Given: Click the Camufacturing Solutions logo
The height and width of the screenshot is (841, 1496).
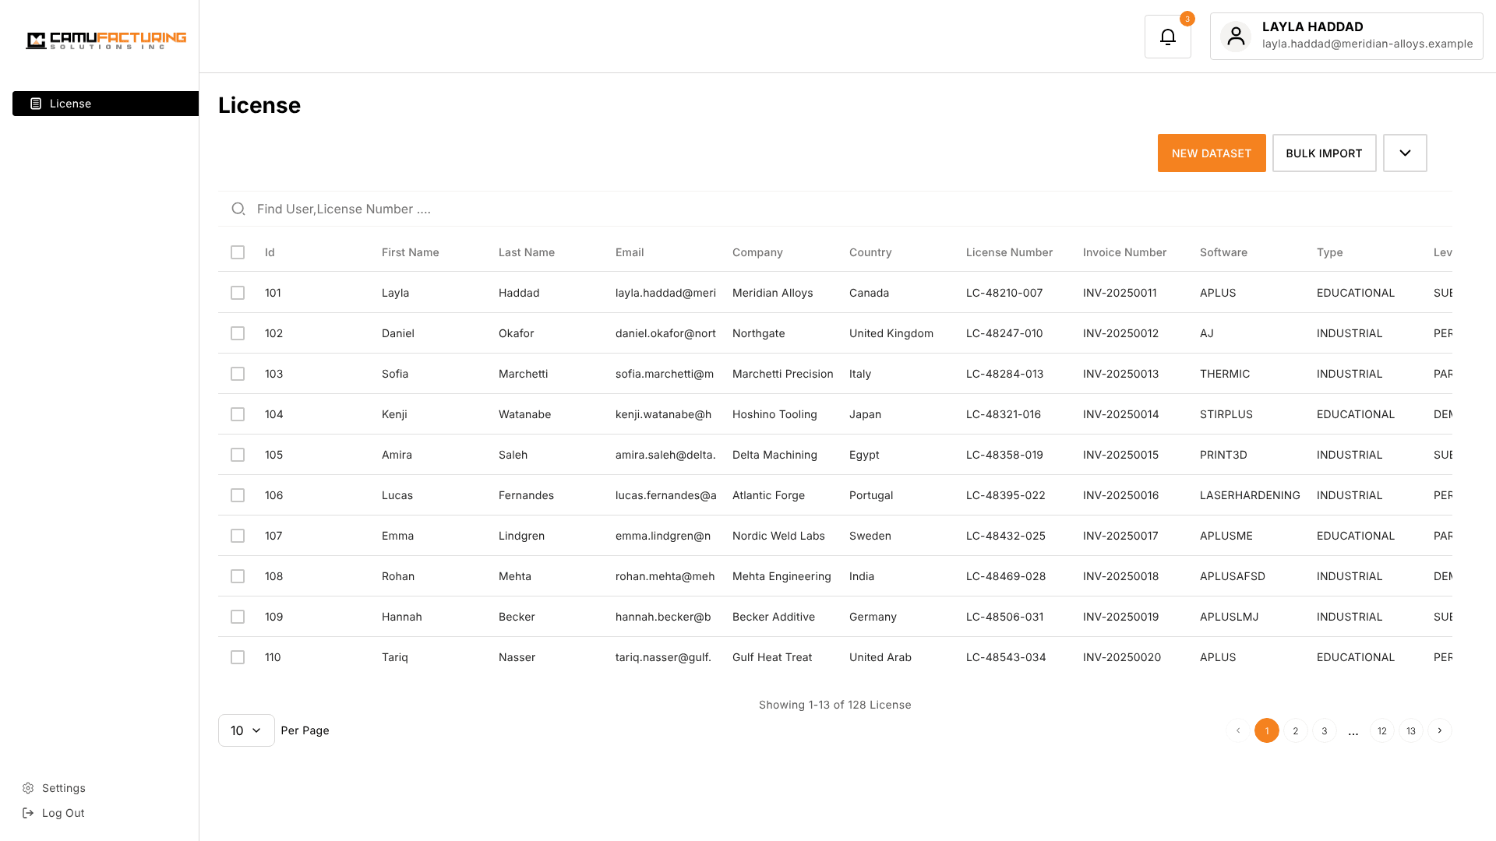Looking at the screenshot, I should click(x=106, y=40).
